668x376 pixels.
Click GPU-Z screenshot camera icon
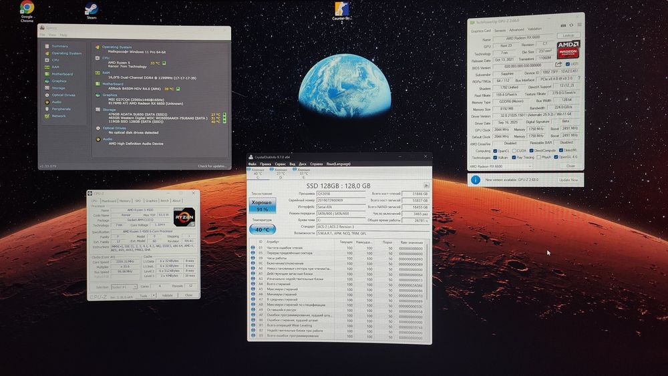click(563, 25)
